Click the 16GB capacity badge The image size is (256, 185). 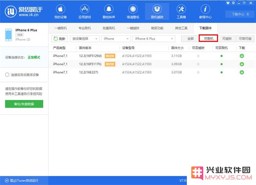[20, 35]
